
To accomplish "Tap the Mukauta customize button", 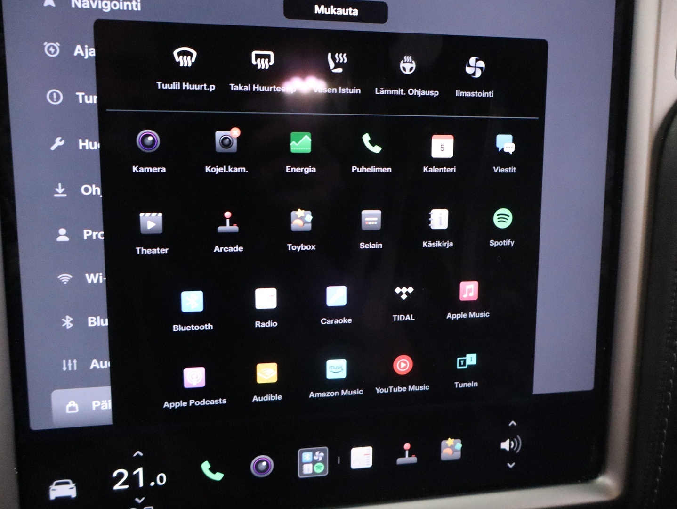I will point(336,11).
